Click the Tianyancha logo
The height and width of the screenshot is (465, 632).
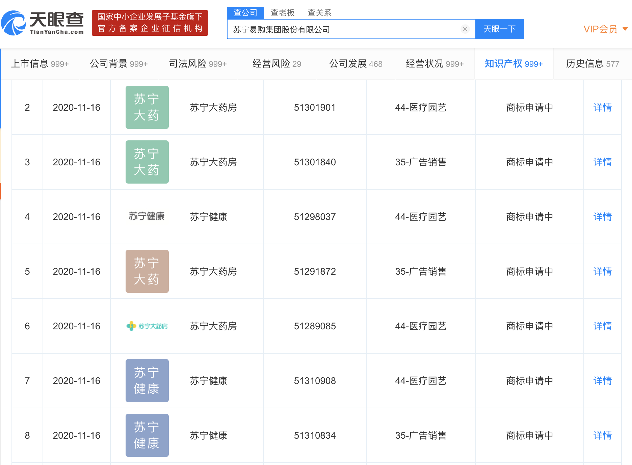coord(42,22)
